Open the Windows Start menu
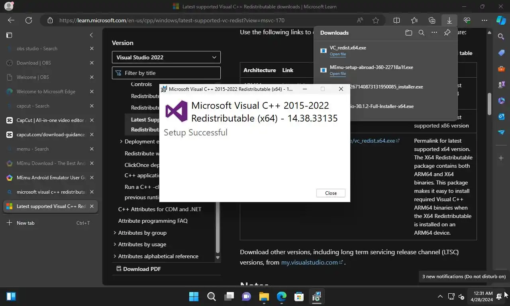Image resolution: width=510 pixels, height=306 pixels. pos(194,296)
